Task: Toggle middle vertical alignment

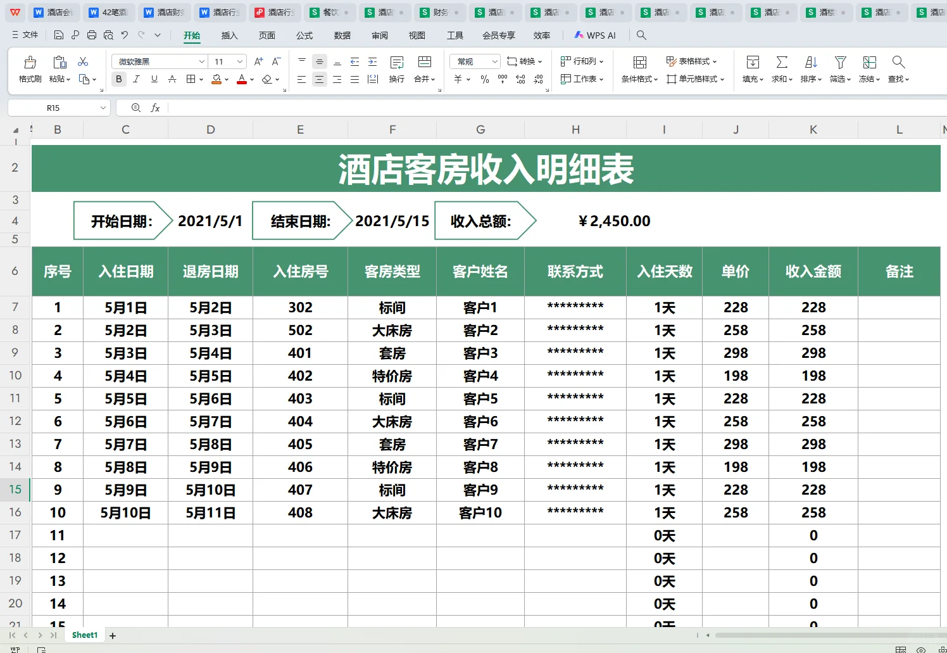Action: (320, 61)
